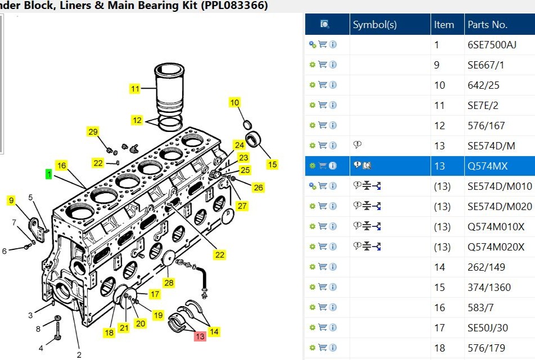Click the gears icon for SE574D/M010
535x360 pixels.
tap(312, 186)
